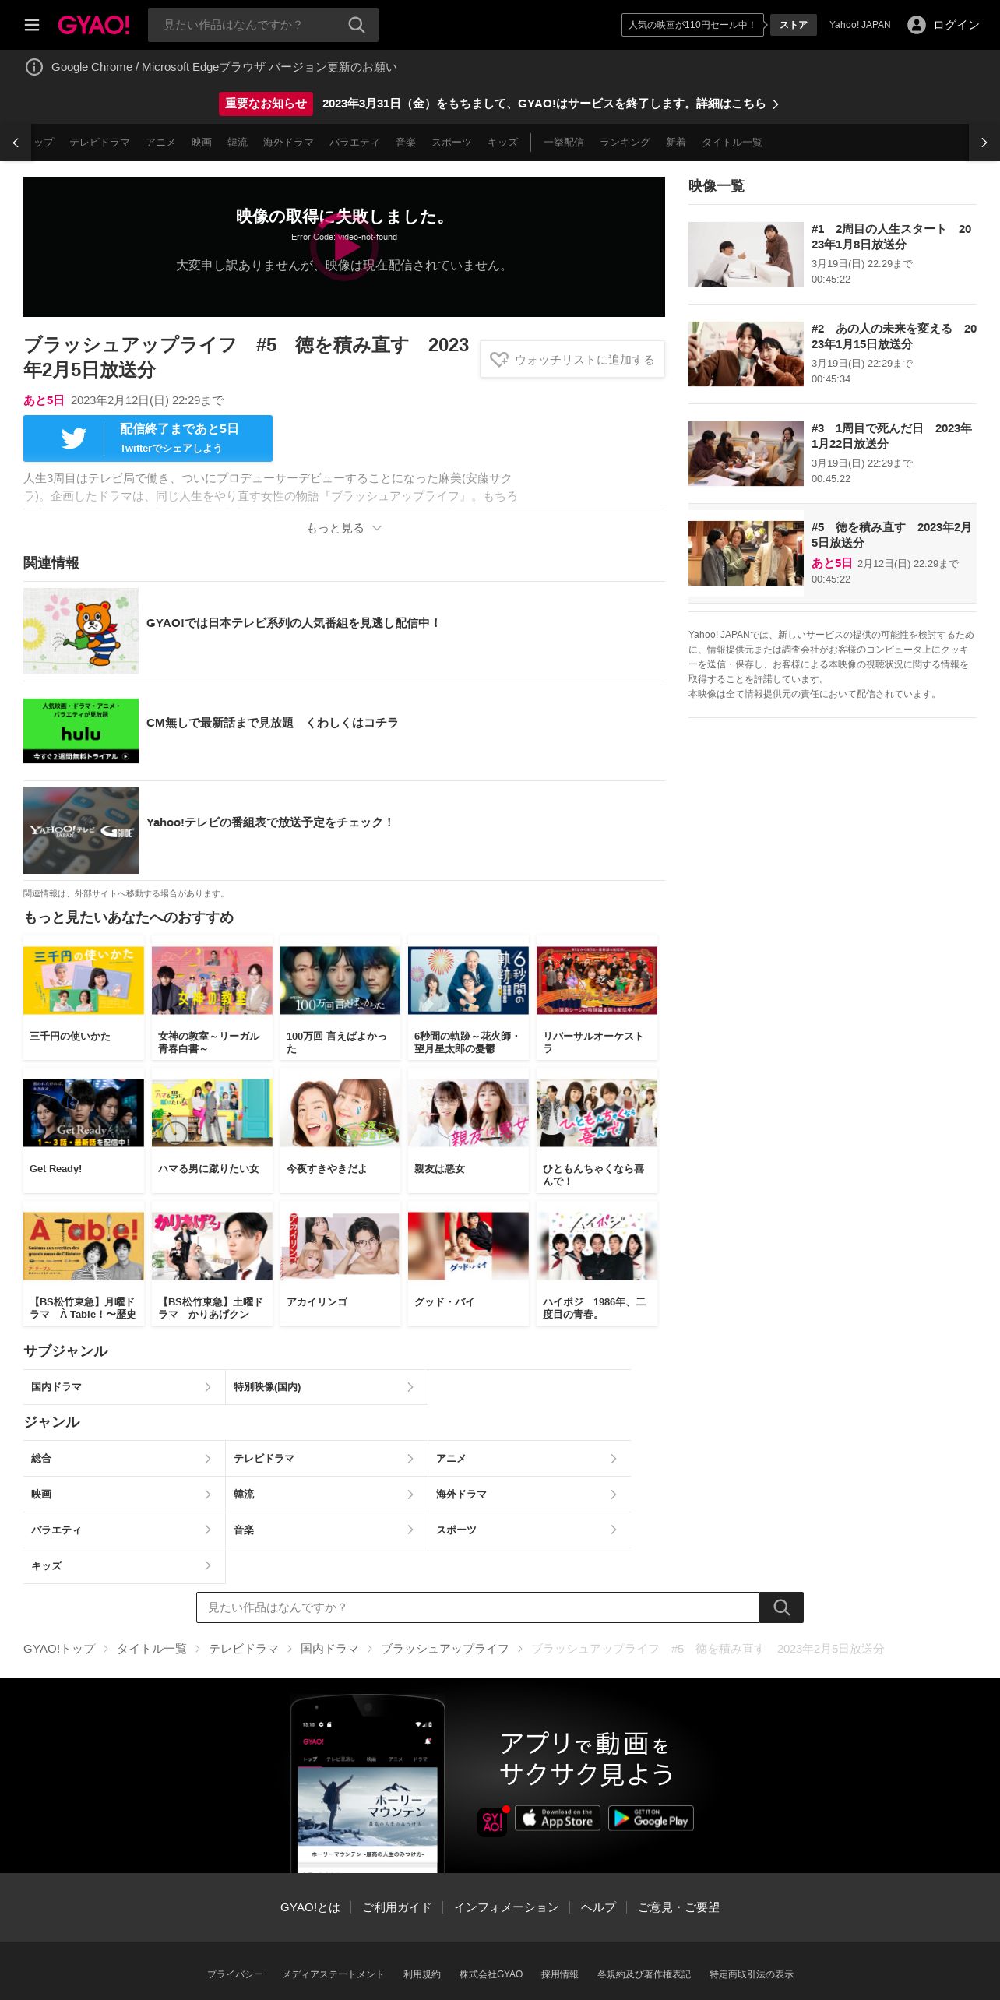
Task: Open recommended title 三千円の使いかた
Action: pyautogui.click(x=84, y=998)
